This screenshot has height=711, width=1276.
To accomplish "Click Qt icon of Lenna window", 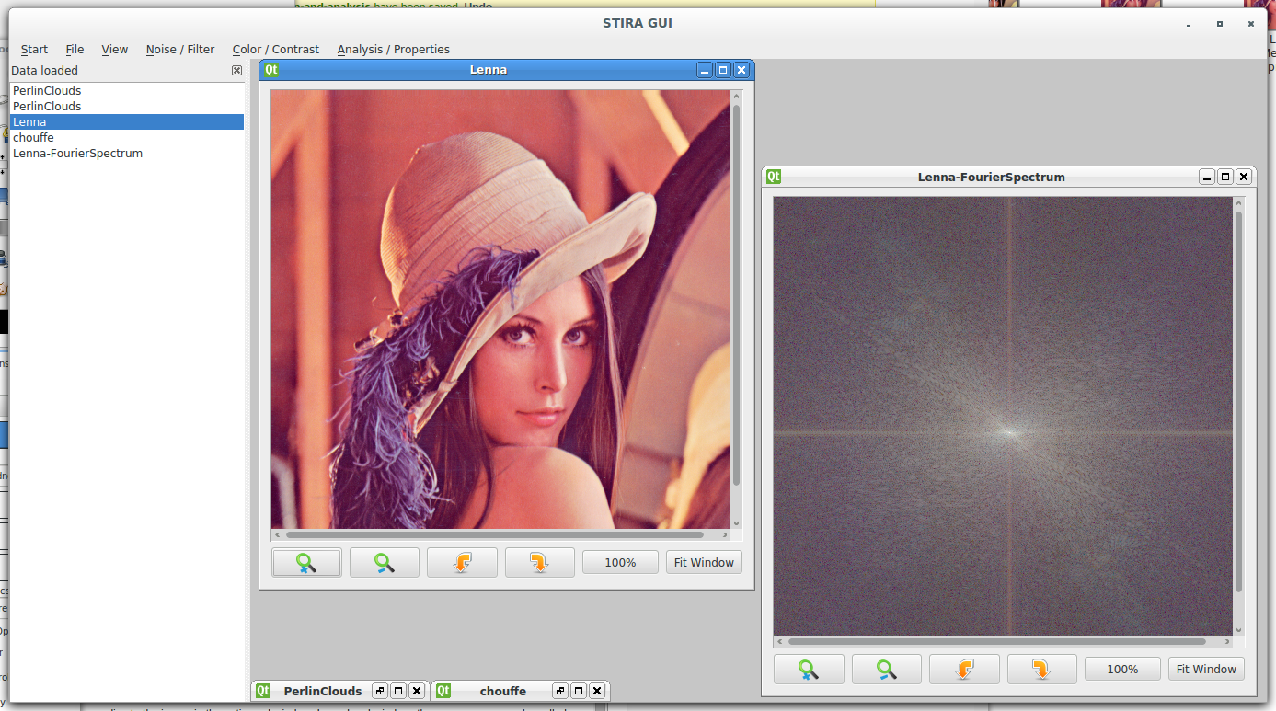I will pyautogui.click(x=271, y=69).
